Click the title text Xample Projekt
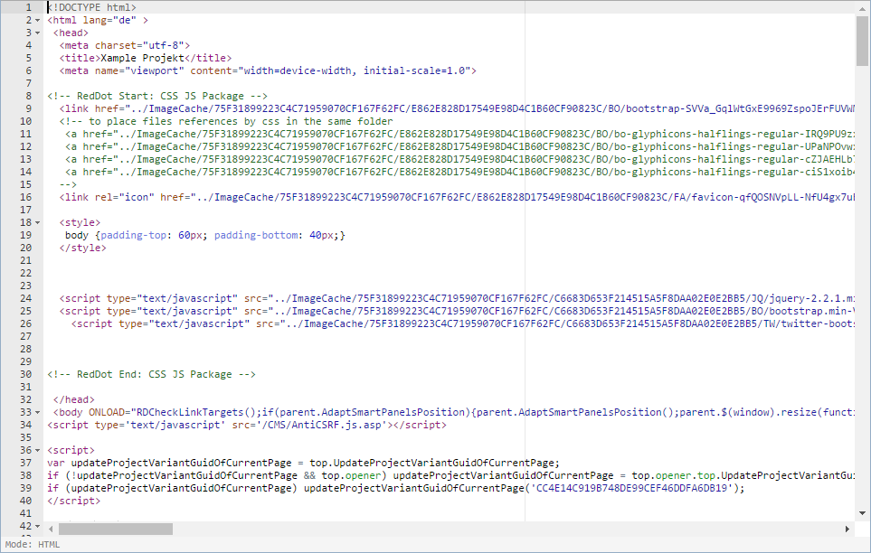 pyautogui.click(x=142, y=59)
